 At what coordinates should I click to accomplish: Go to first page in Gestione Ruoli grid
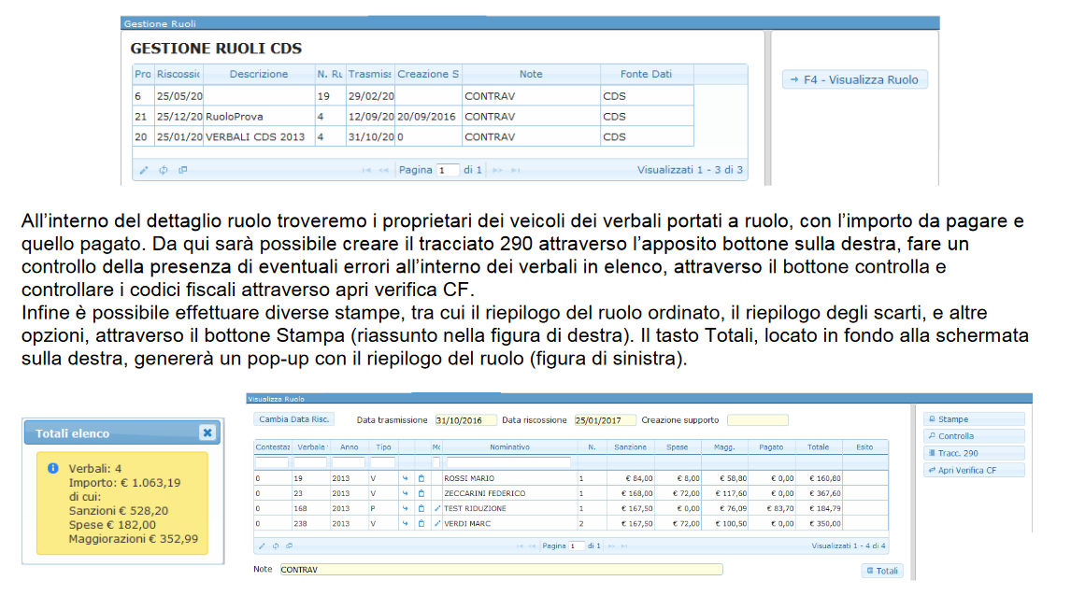(x=366, y=170)
